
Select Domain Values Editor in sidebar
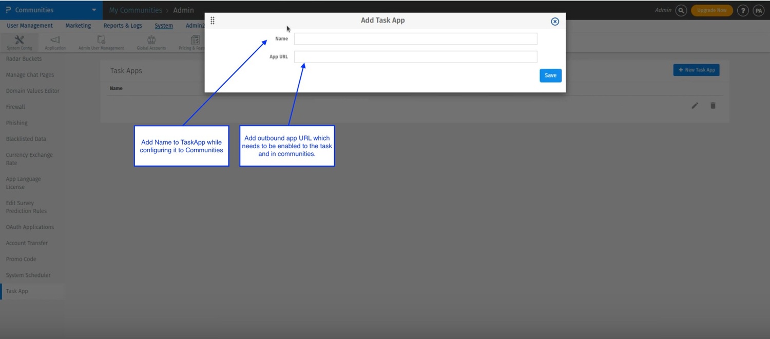pyautogui.click(x=33, y=91)
